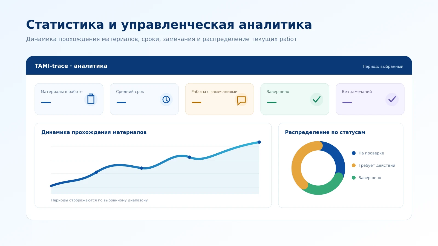Click the Без замечаний label
The height and width of the screenshot is (246, 438).
[357, 92]
